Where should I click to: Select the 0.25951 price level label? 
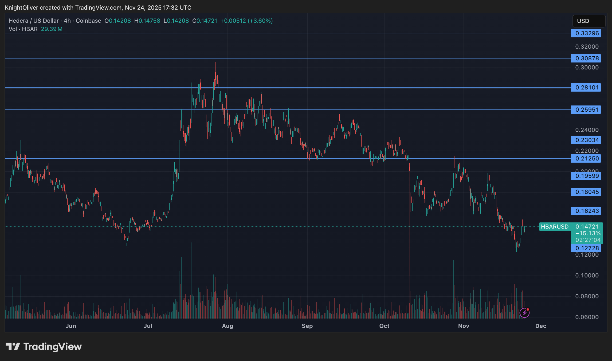click(x=586, y=110)
